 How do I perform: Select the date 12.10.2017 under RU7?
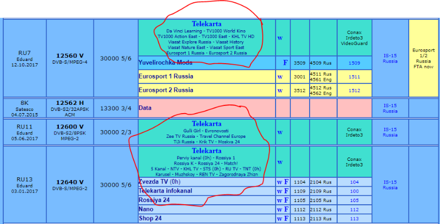[x=25, y=65]
